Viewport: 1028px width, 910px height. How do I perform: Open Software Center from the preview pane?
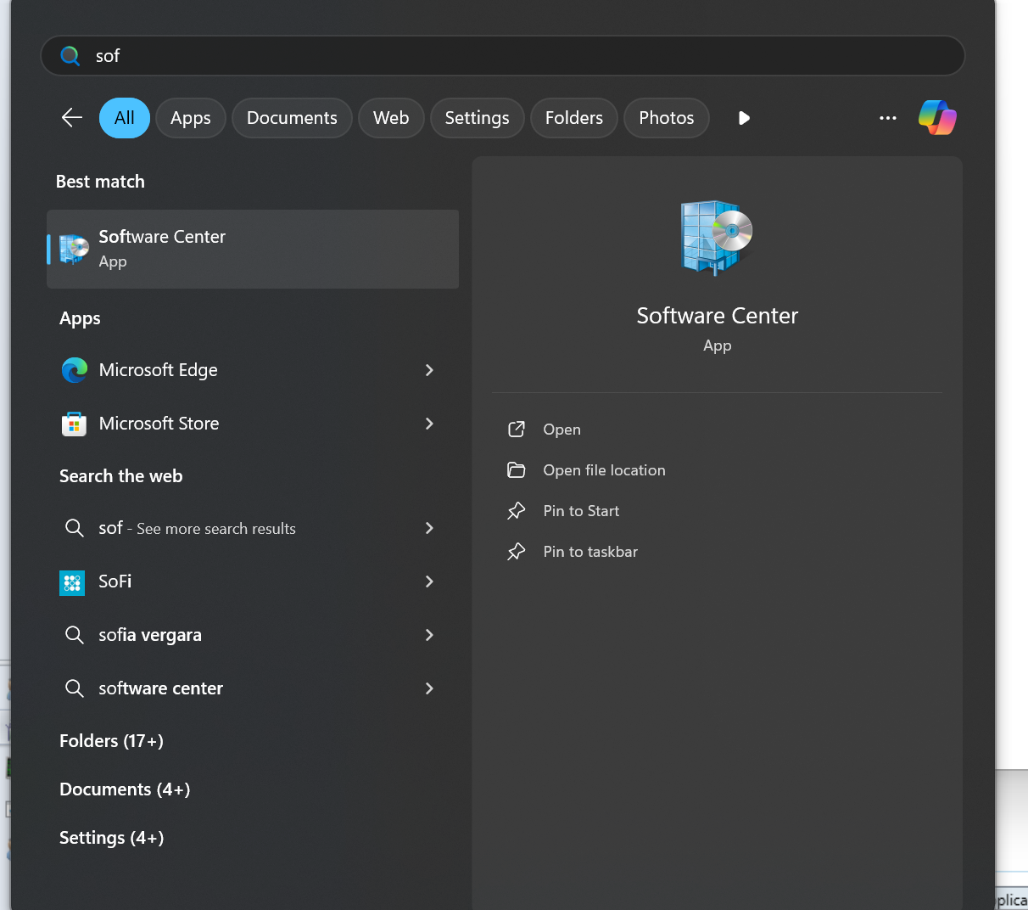pyautogui.click(x=561, y=430)
